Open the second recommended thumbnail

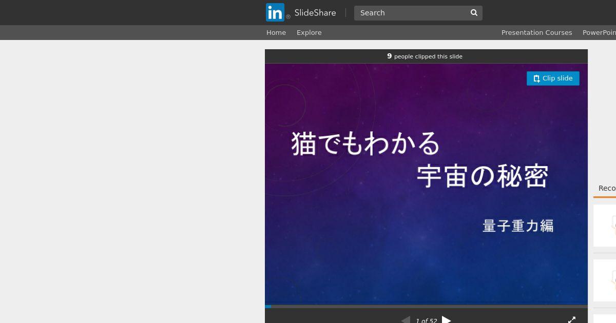coord(605,280)
